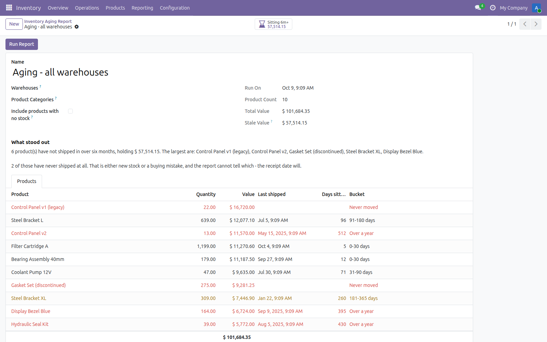Select the Control Panel v2 row
This screenshot has height=342, width=547.
[239, 233]
